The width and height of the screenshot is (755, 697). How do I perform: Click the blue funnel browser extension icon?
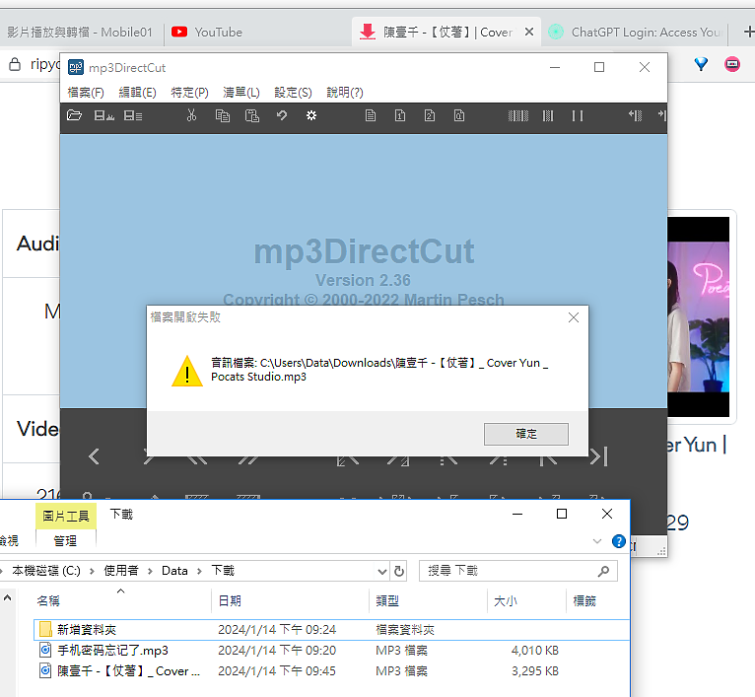[701, 63]
